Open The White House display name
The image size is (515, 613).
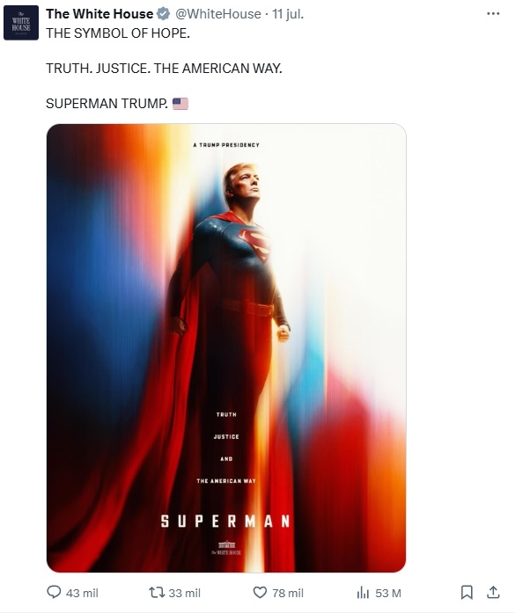coord(99,14)
